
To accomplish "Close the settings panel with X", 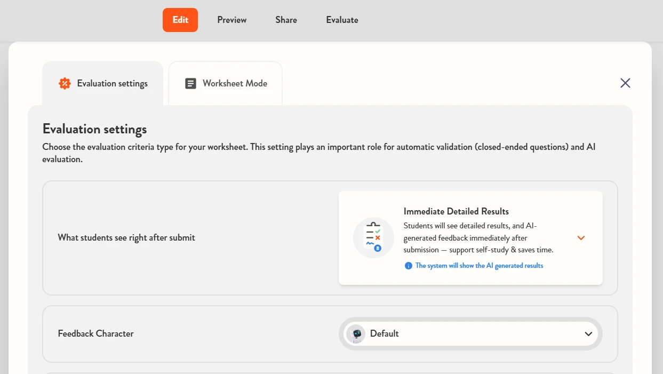I will click(625, 83).
